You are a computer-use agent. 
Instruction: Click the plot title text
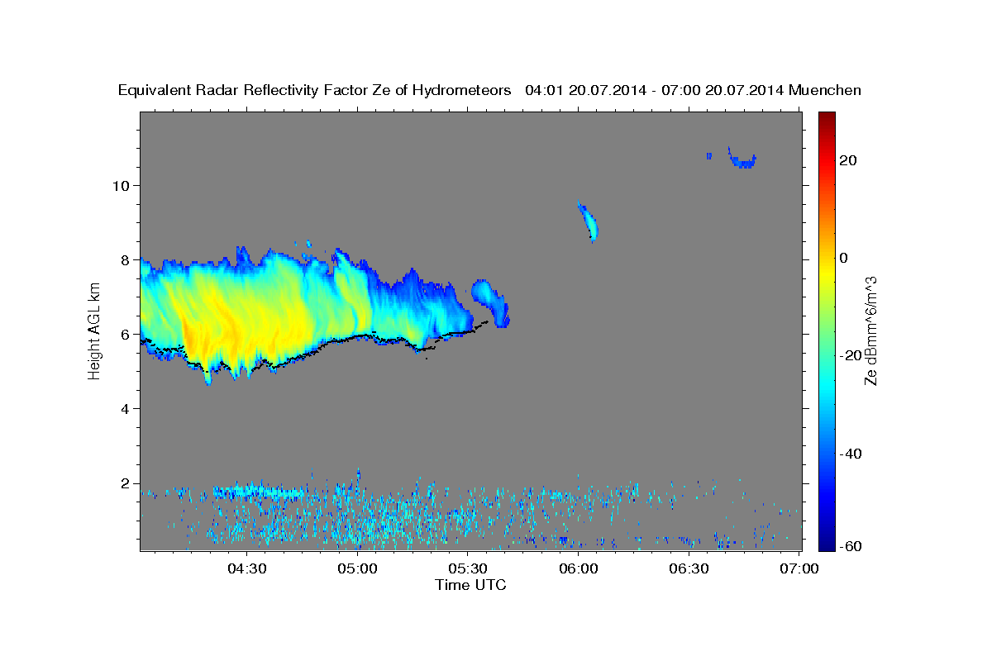pos(489,90)
